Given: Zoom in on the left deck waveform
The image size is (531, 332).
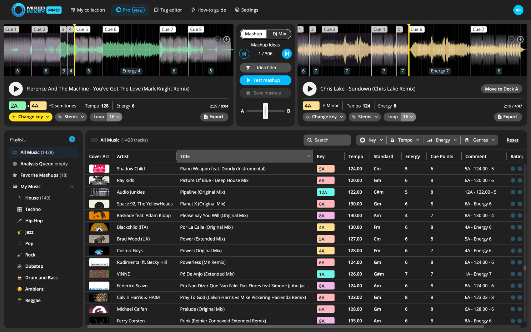Looking at the screenshot, I should tap(226, 39).
